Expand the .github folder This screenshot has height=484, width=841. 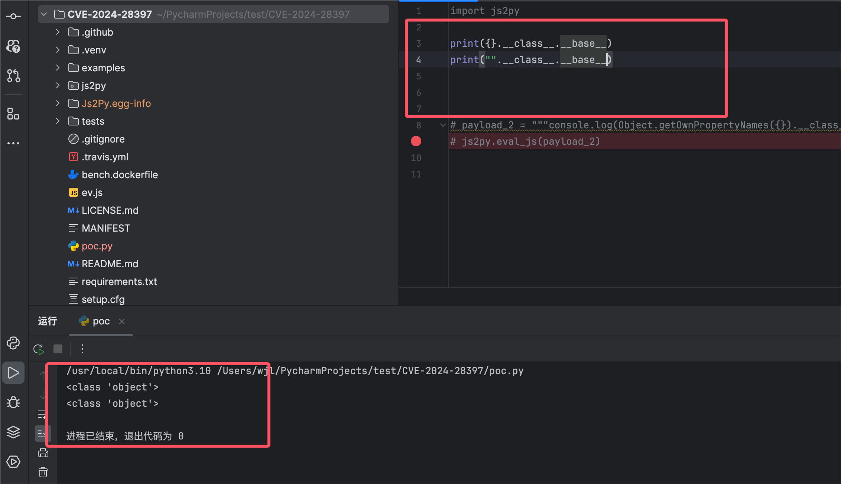[x=58, y=32]
